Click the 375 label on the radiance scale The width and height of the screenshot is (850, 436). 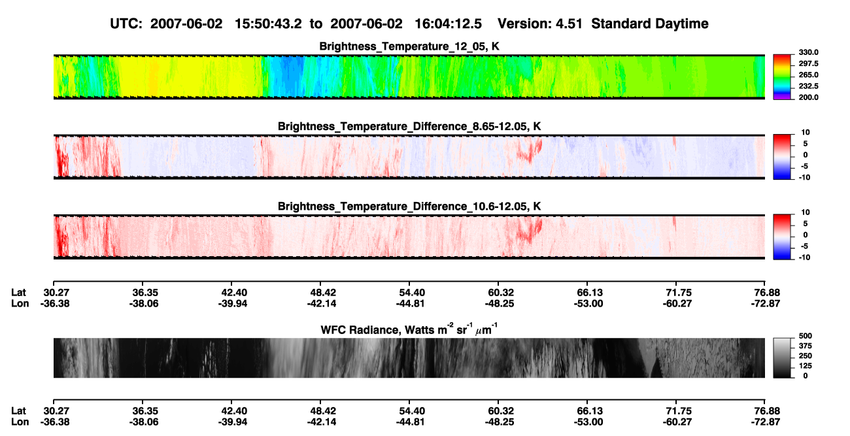806,346
